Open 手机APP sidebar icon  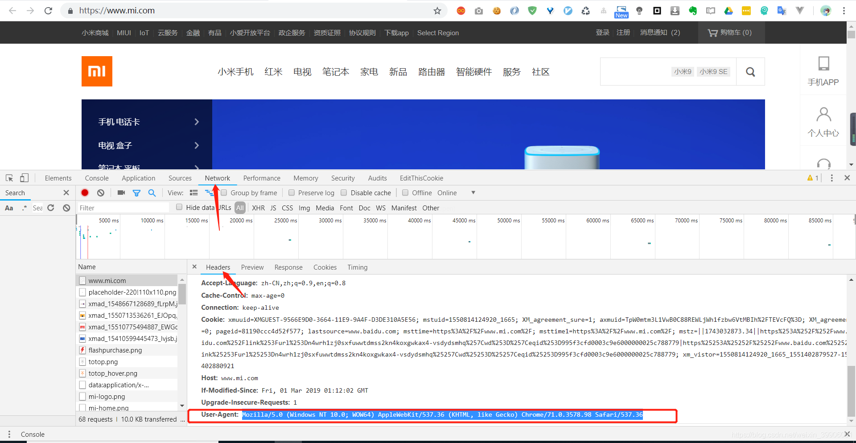point(823,71)
